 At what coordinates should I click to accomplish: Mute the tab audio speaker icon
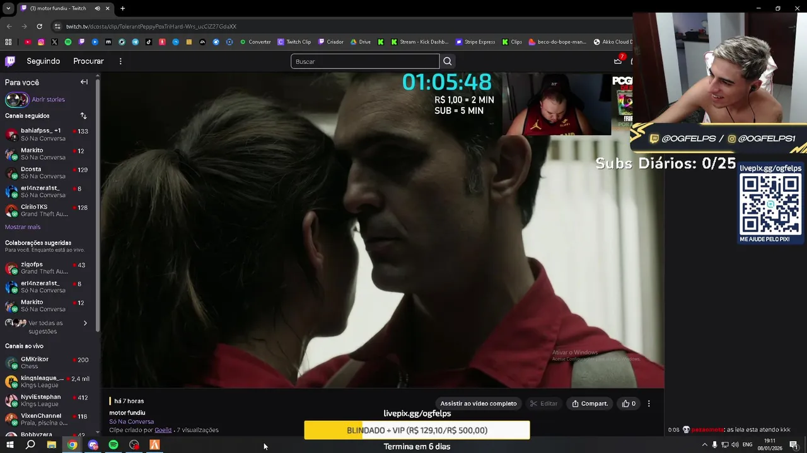[x=97, y=8]
